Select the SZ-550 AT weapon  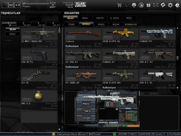83,58
